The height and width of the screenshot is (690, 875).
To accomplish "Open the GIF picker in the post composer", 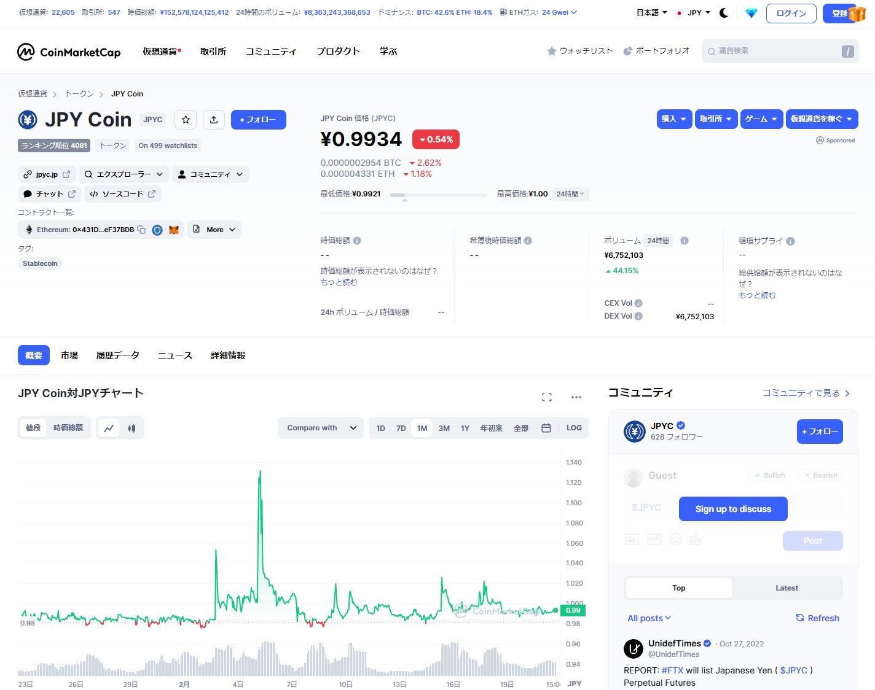I will click(x=653, y=539).
